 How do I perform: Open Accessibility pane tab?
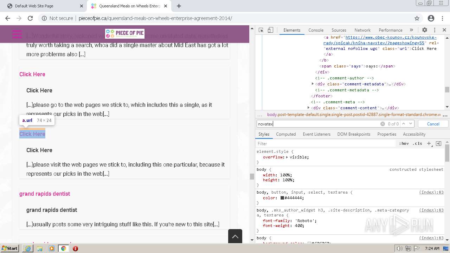click(x=414, y=134)
